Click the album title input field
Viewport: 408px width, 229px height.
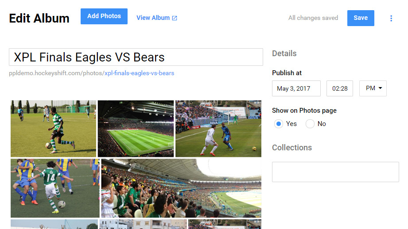[136, 57]
